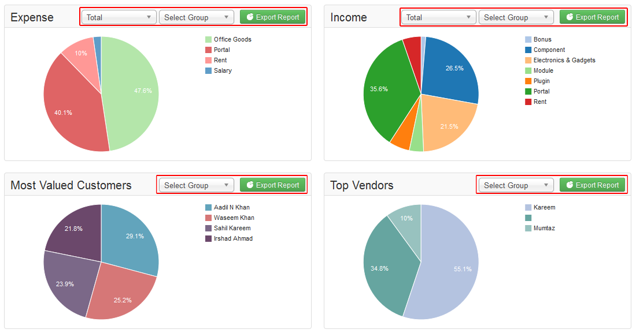Click the Waseem Khan legend swatch

(209, 218)
